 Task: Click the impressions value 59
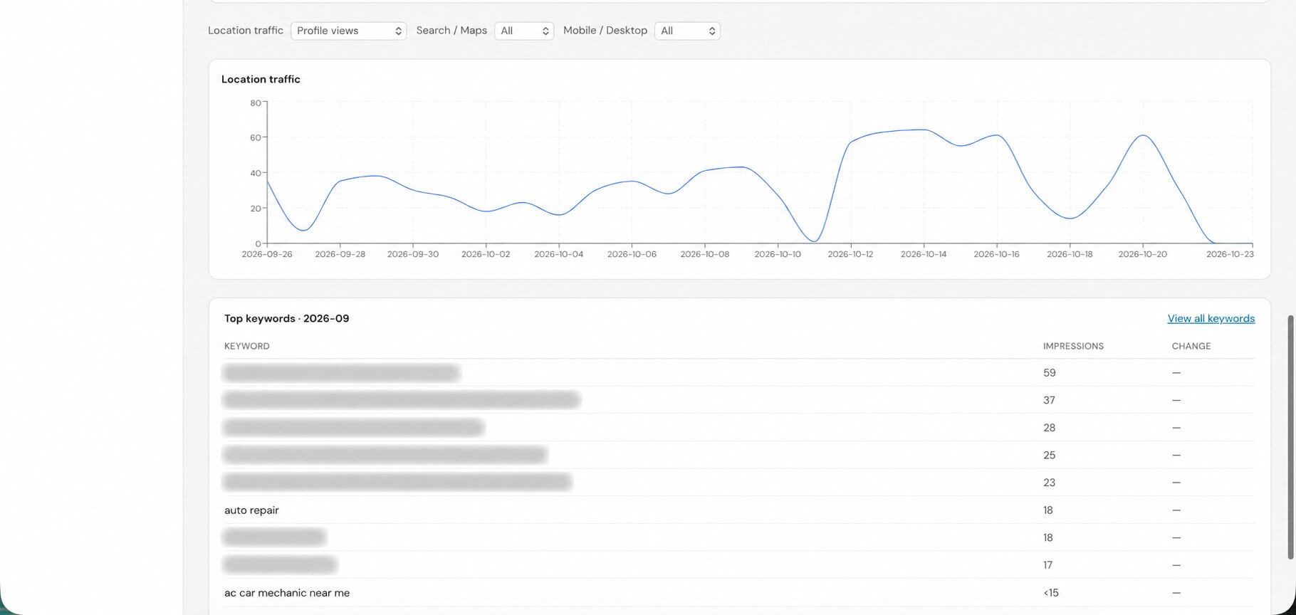[1049, 372]
